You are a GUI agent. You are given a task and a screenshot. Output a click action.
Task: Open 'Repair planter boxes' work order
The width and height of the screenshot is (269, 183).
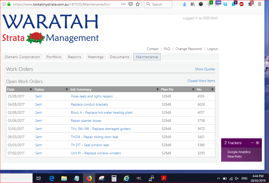86,121
